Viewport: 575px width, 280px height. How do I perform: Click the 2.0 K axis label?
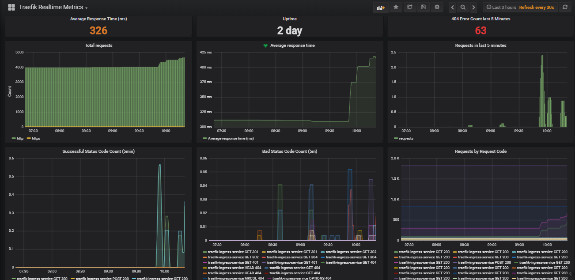[394, 158]
